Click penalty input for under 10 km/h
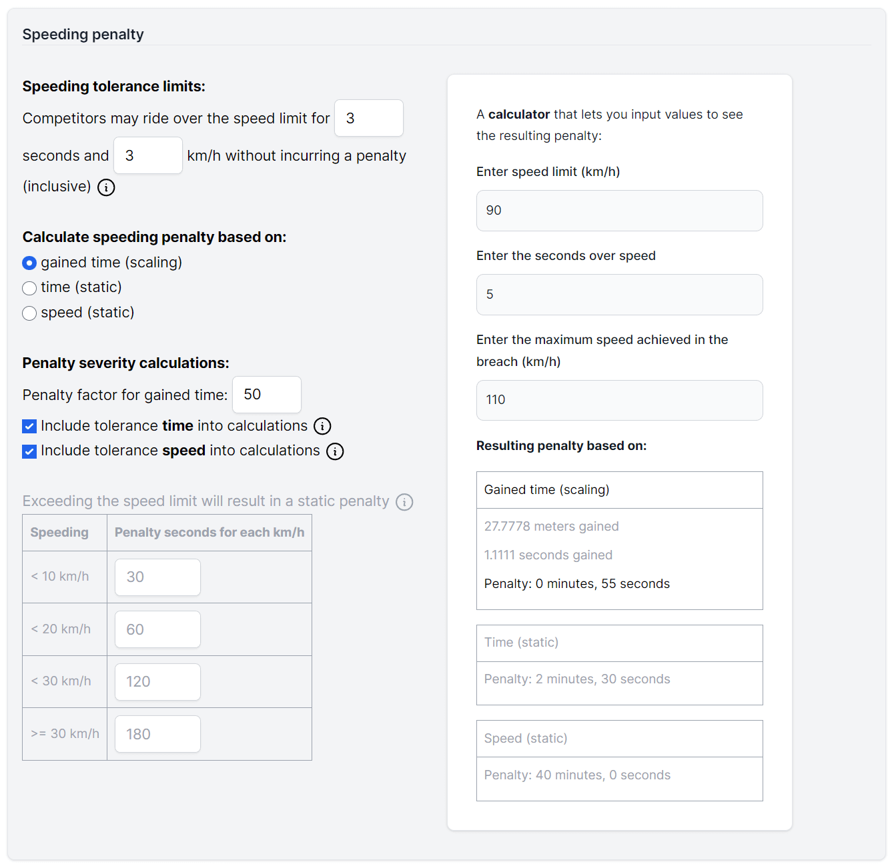Viewport: 892px width, 864px height. click(157, 577)
